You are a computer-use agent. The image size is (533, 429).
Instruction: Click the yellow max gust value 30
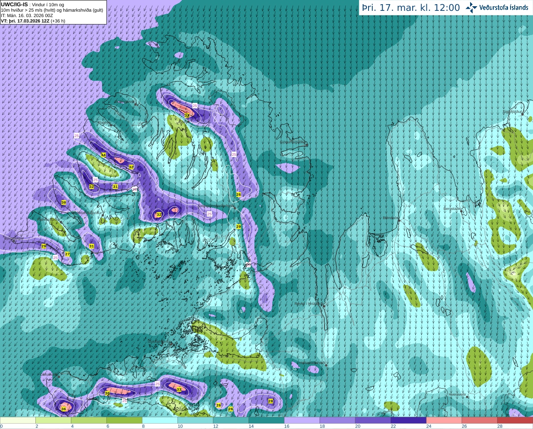[x=63, y=202]
